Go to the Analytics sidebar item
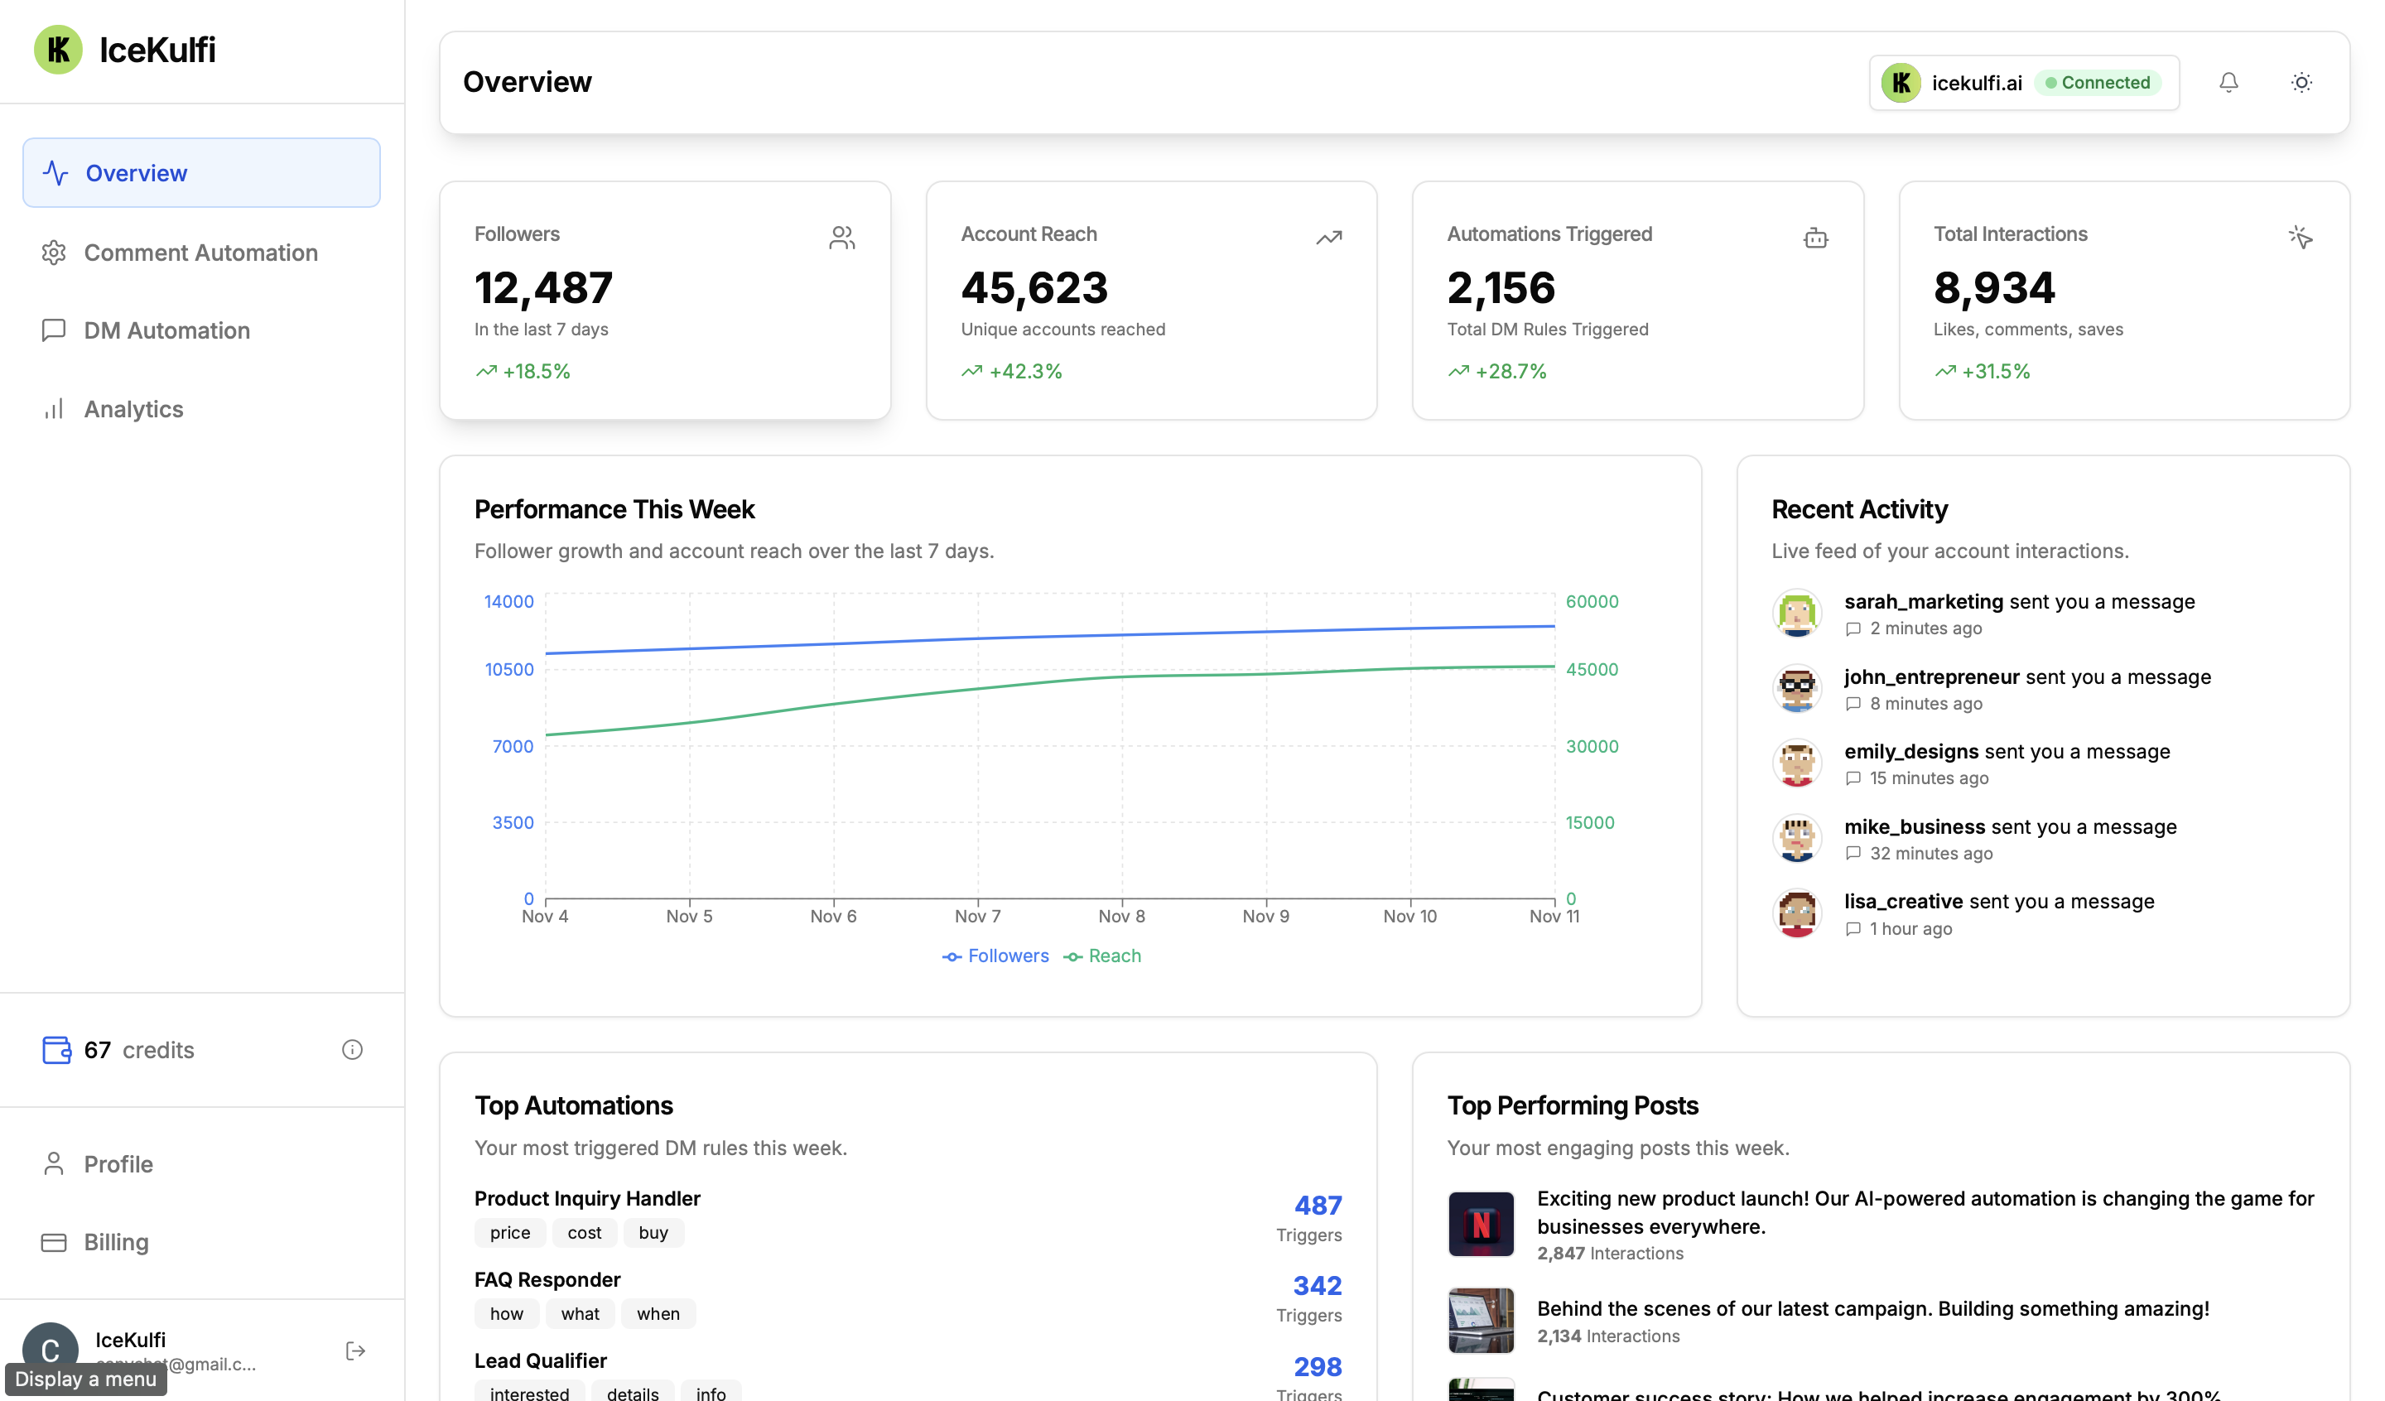 point(133,409)
